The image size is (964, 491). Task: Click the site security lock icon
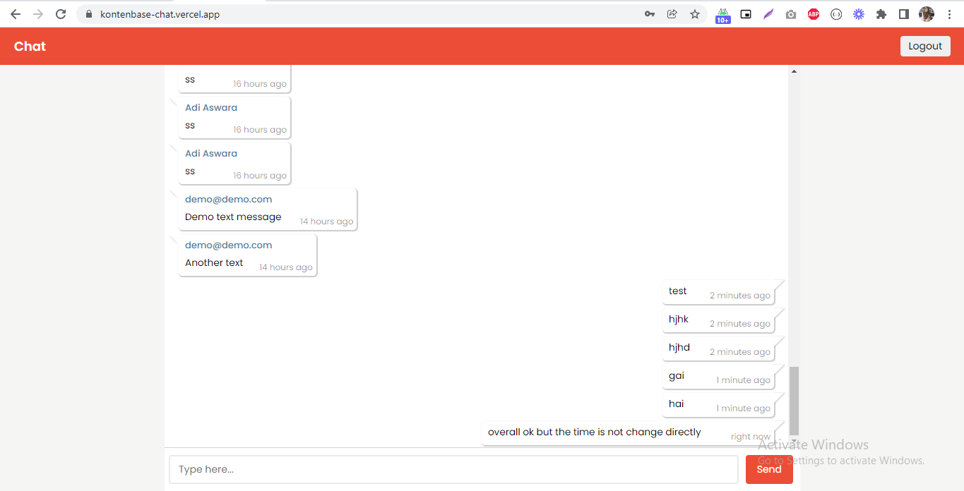[x=89, y=13]
